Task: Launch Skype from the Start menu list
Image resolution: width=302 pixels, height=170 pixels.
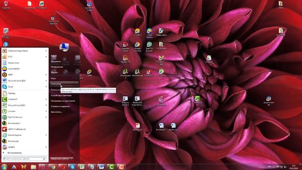Action: tap(25, 87)
